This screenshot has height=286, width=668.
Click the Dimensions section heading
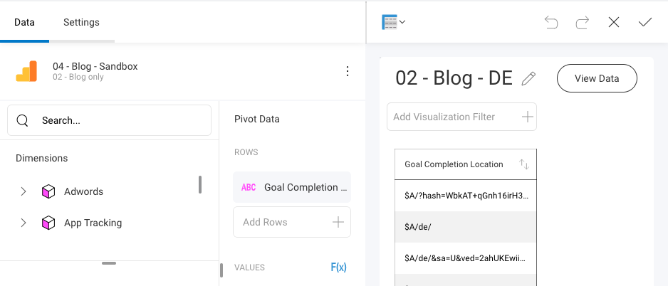pos(42,158)
